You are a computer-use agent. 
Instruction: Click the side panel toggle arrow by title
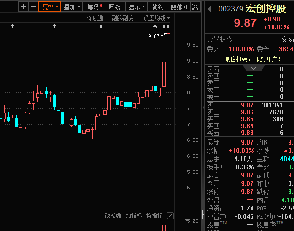point(209,9)
